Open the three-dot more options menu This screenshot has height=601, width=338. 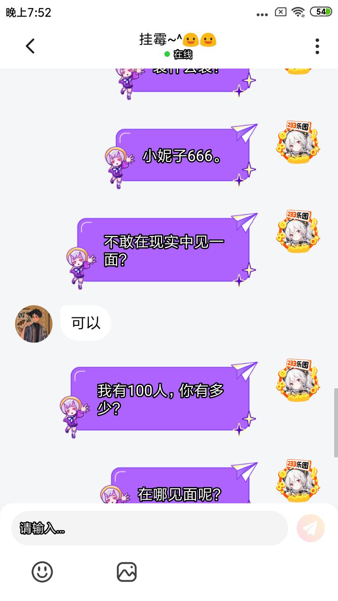pos(317,46)
